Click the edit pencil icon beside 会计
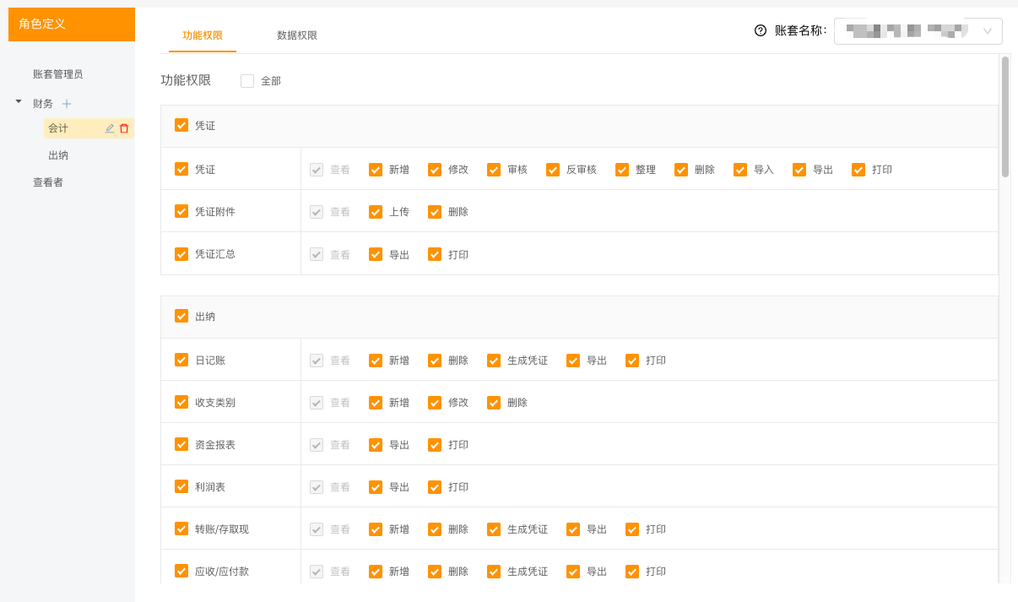The height and width of the screenshot is (602, 1018). tap(110, 128)
